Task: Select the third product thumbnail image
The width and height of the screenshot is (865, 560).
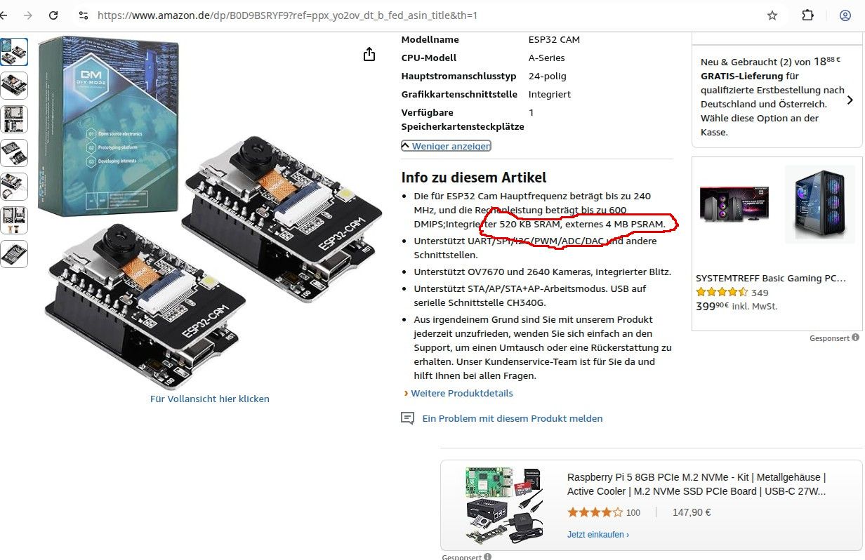Action: click(14, 119)
